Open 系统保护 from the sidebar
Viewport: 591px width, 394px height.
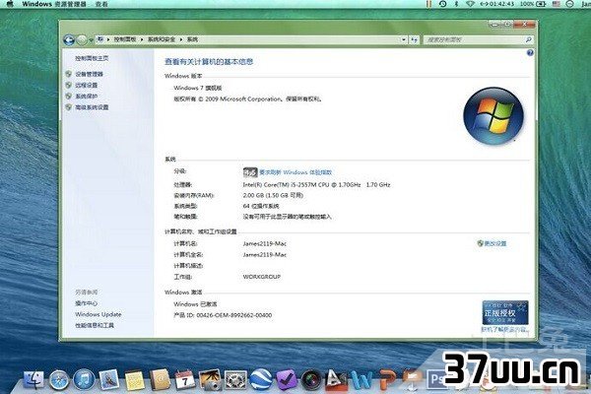coord(87,97)
